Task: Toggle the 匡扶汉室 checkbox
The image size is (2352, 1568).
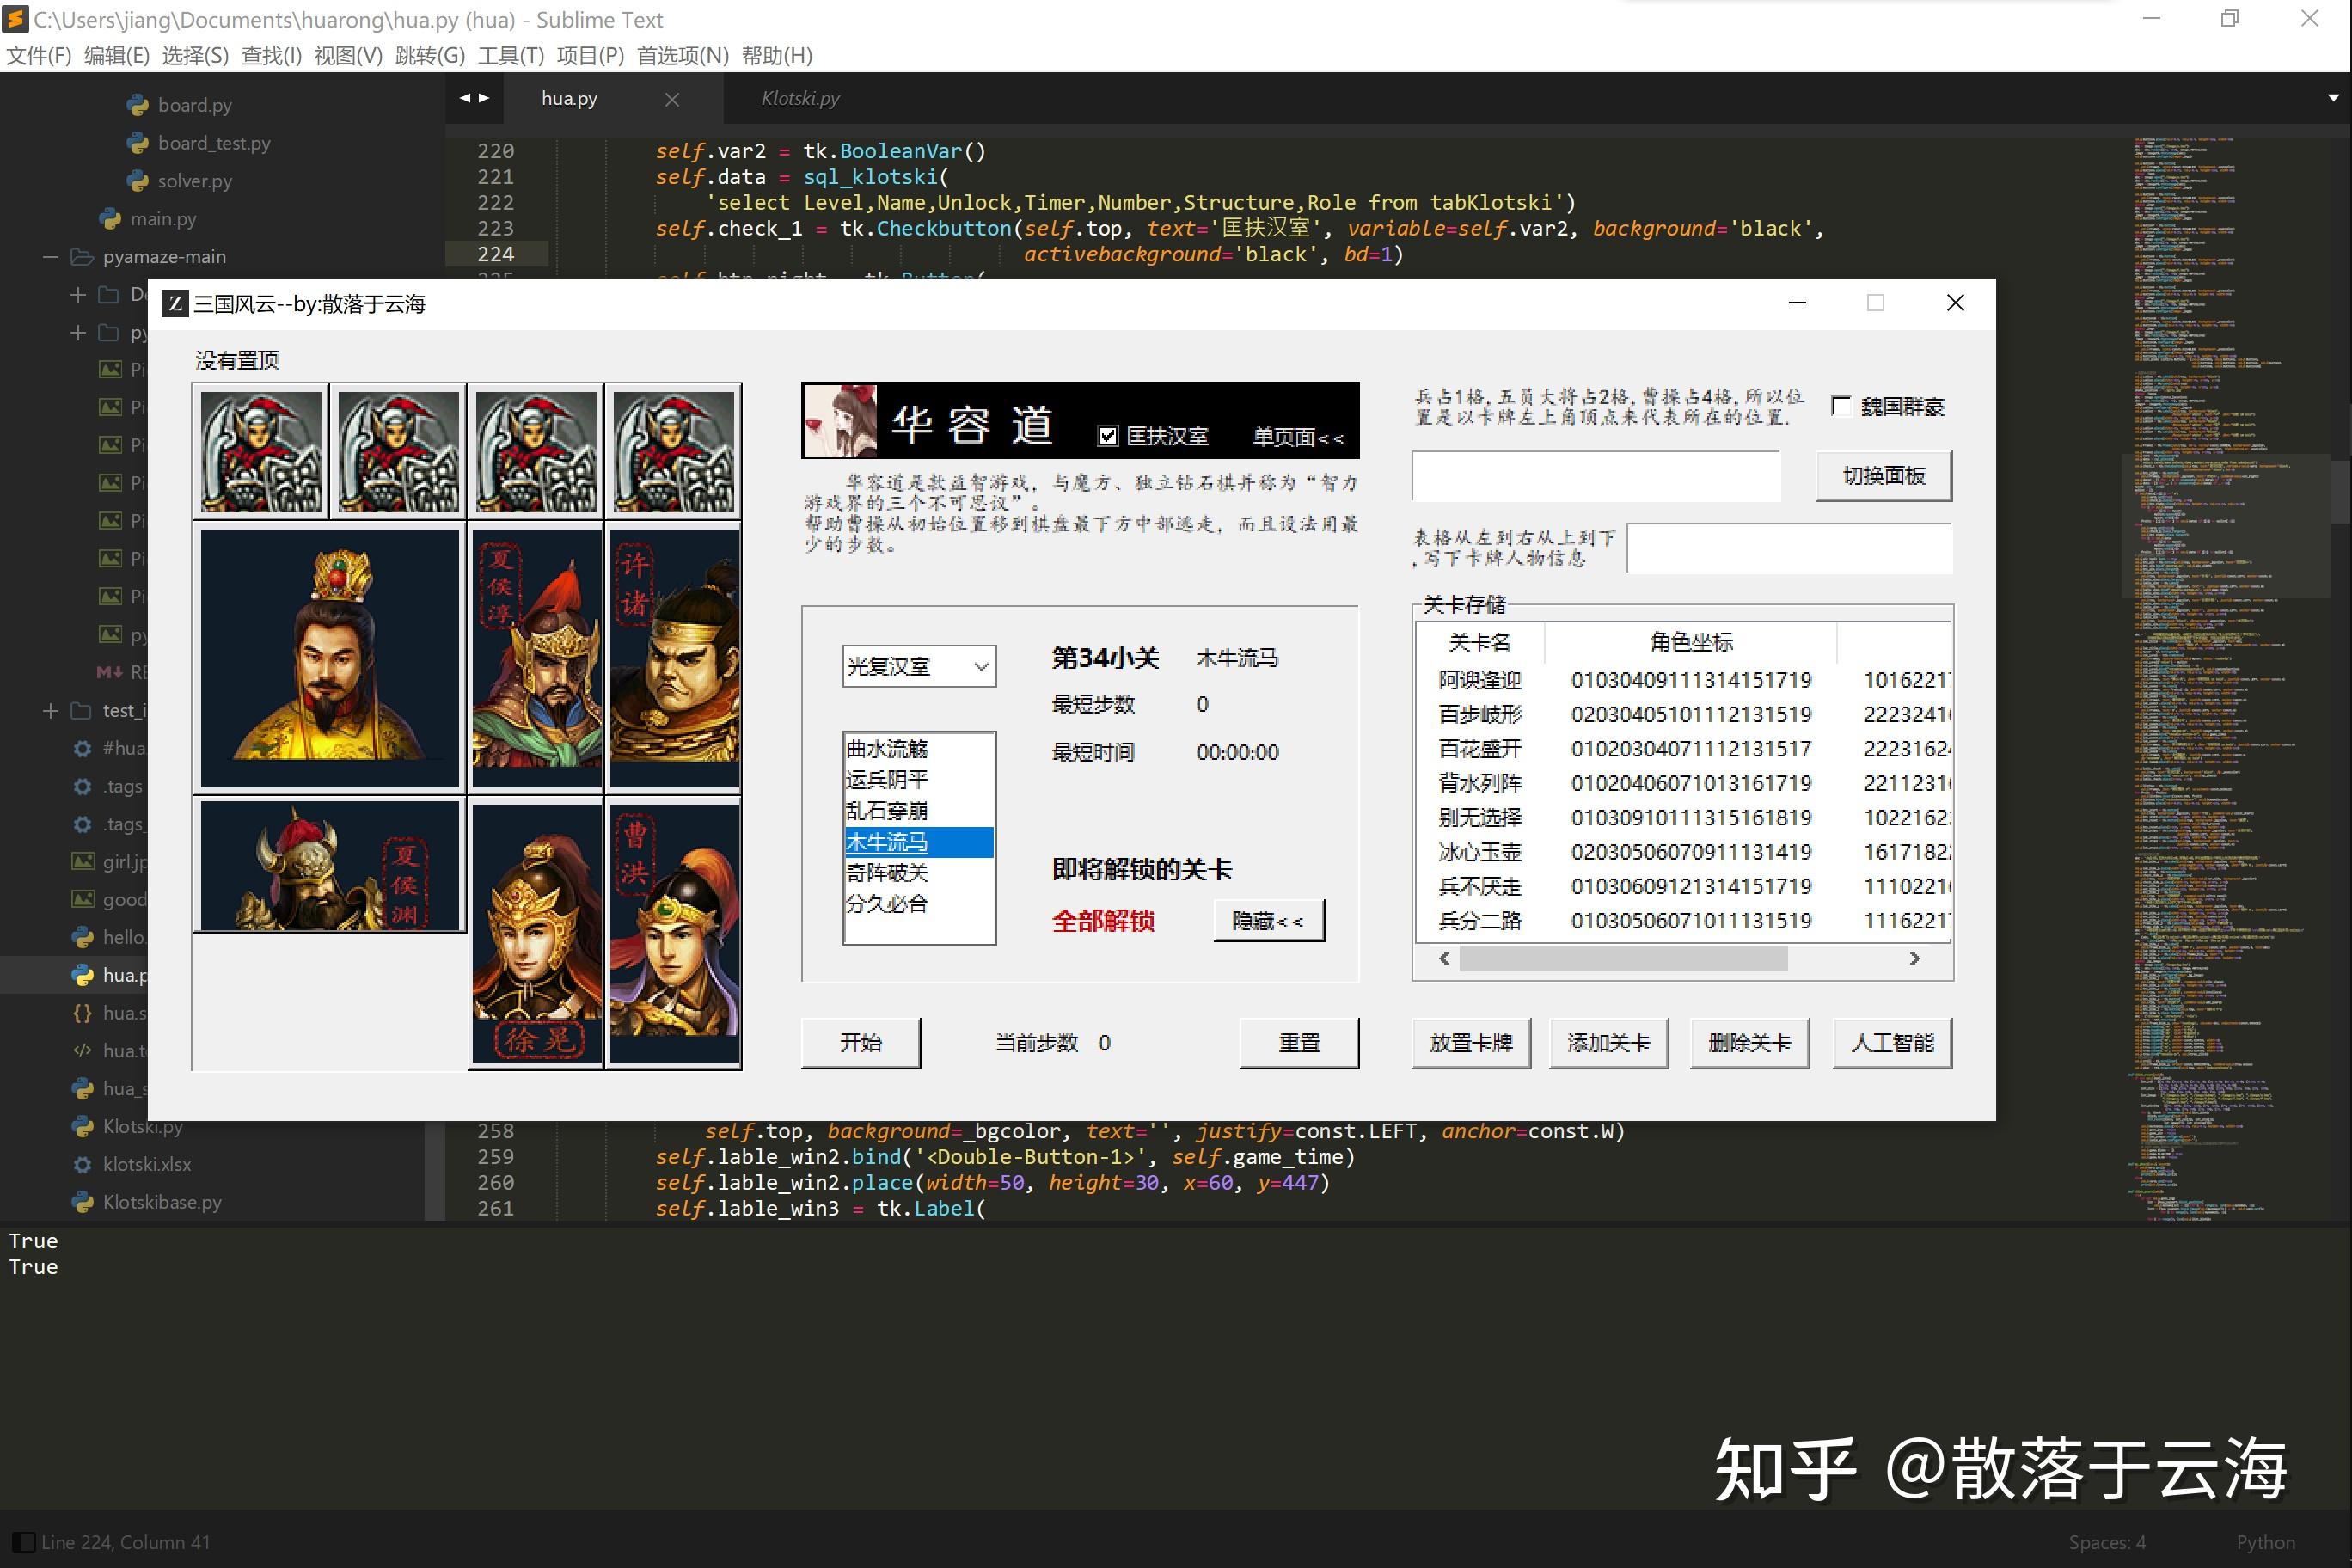Action: 1107,436
